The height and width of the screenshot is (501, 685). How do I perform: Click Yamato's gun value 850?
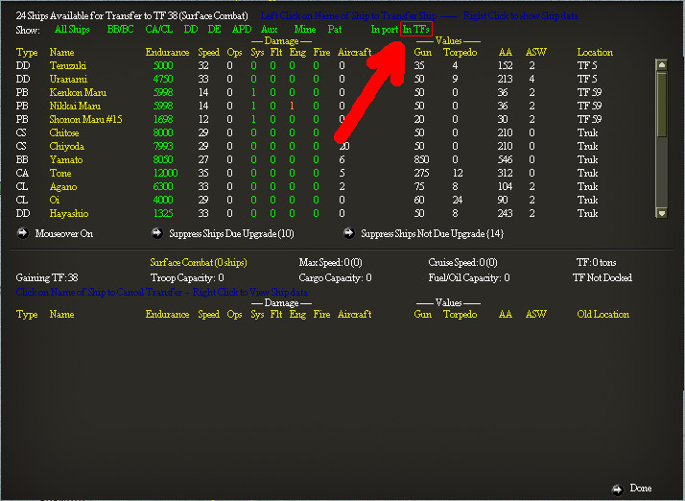421,159
